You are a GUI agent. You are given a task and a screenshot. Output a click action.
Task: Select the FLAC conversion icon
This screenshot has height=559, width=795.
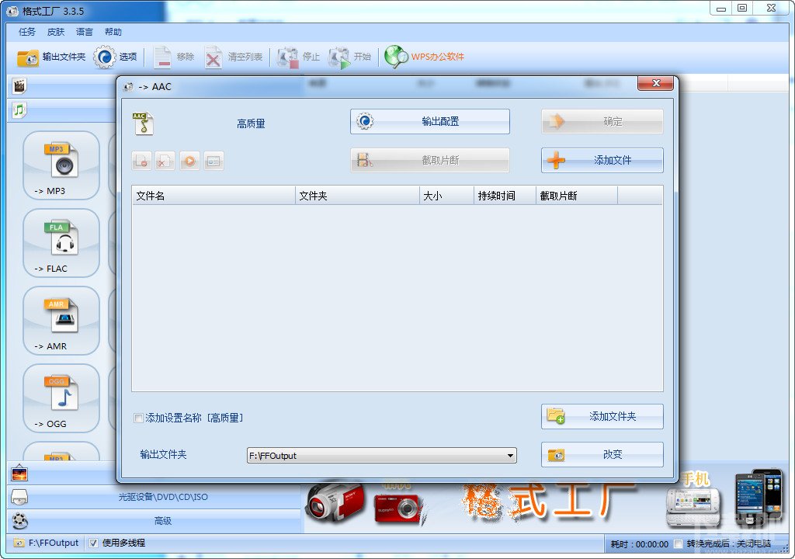61,243
